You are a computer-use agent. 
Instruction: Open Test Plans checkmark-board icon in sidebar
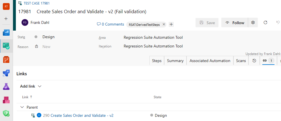[6, 46]
